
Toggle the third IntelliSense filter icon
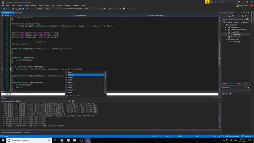point(74,96)
